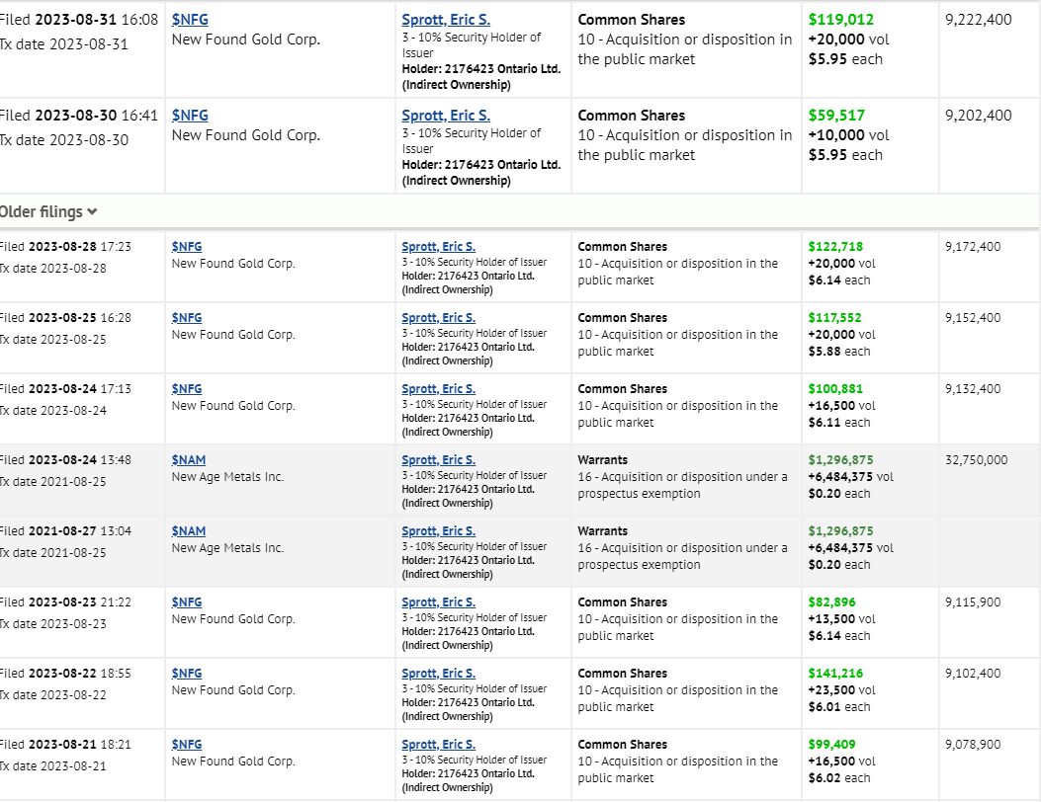1041x802 pixels.
Task: Open Sprott, Eric S. link in 2021-08-27 row
Action: pyautogui.click(x=439, y=530)
